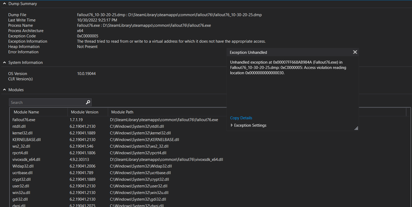Click the Copy Details link
The height and width of the screenshot is (207, 412).
[x=241, y=118]
